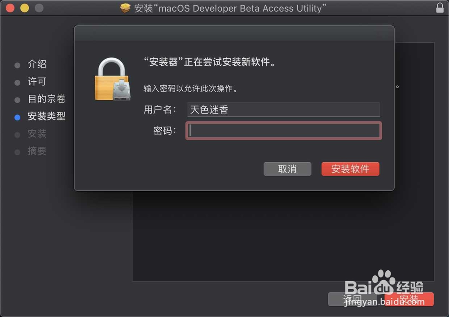Select the 介绍 step in the sidebar
Screen dimensions: 449x317
pyautogui.click(x=37, y=64)
